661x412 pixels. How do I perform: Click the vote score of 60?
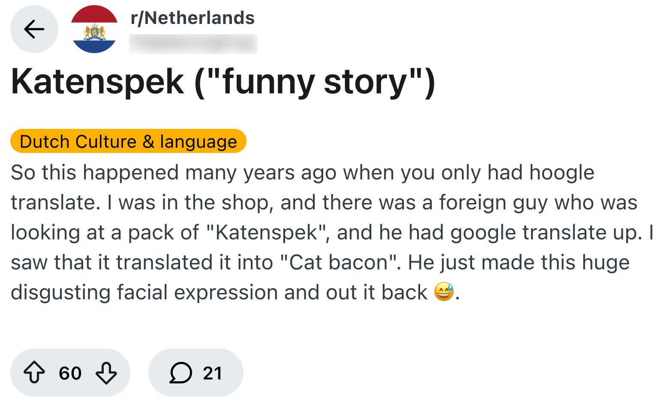pos(70,373)
